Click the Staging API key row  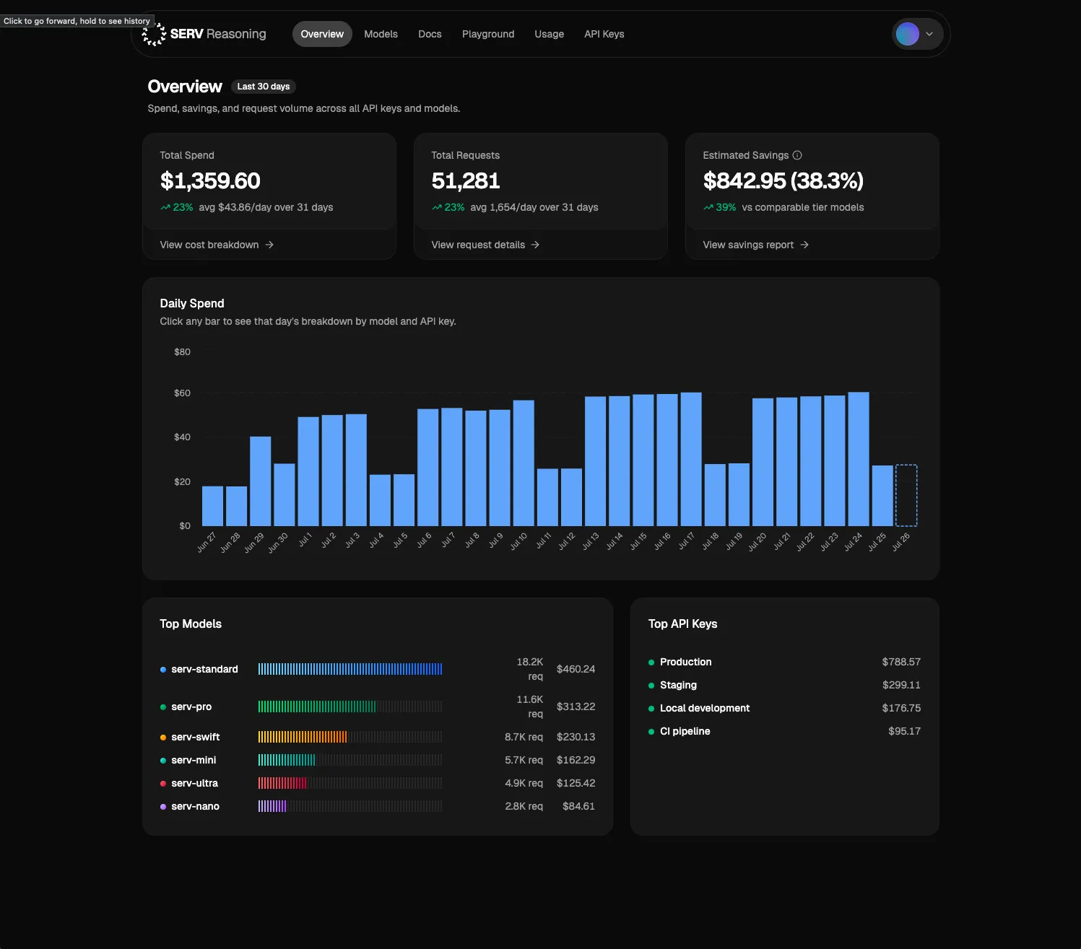pyautogui.click(x=784, y=685)
